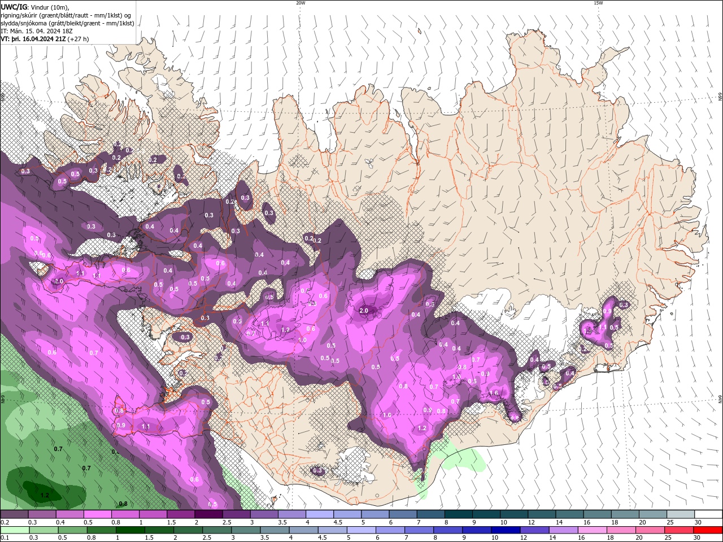This screenshot has height=542, width=723.
Task: Pick the snow scale swatch starting at 1
Action: pyautogui.click(x=153, y=514)
